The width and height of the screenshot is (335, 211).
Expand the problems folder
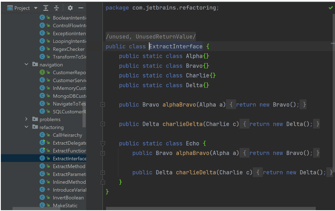26,119
